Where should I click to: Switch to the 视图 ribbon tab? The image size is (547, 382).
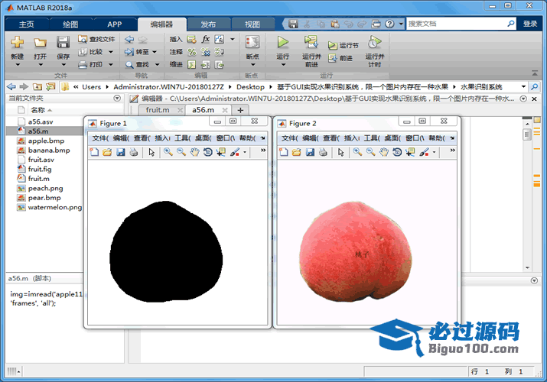252,24
